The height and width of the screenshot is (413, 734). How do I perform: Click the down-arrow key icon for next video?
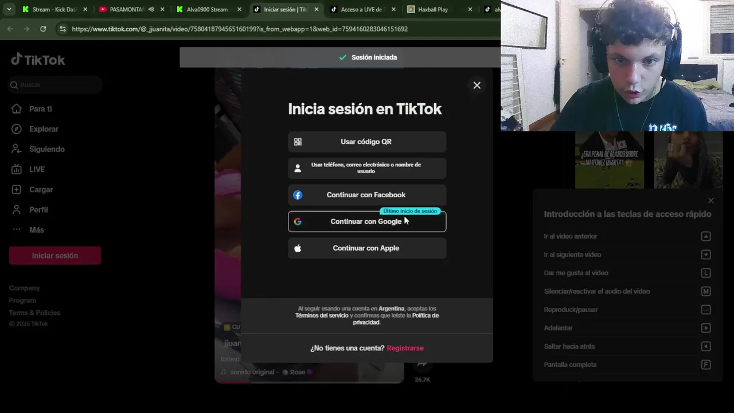tap(706, 255)
